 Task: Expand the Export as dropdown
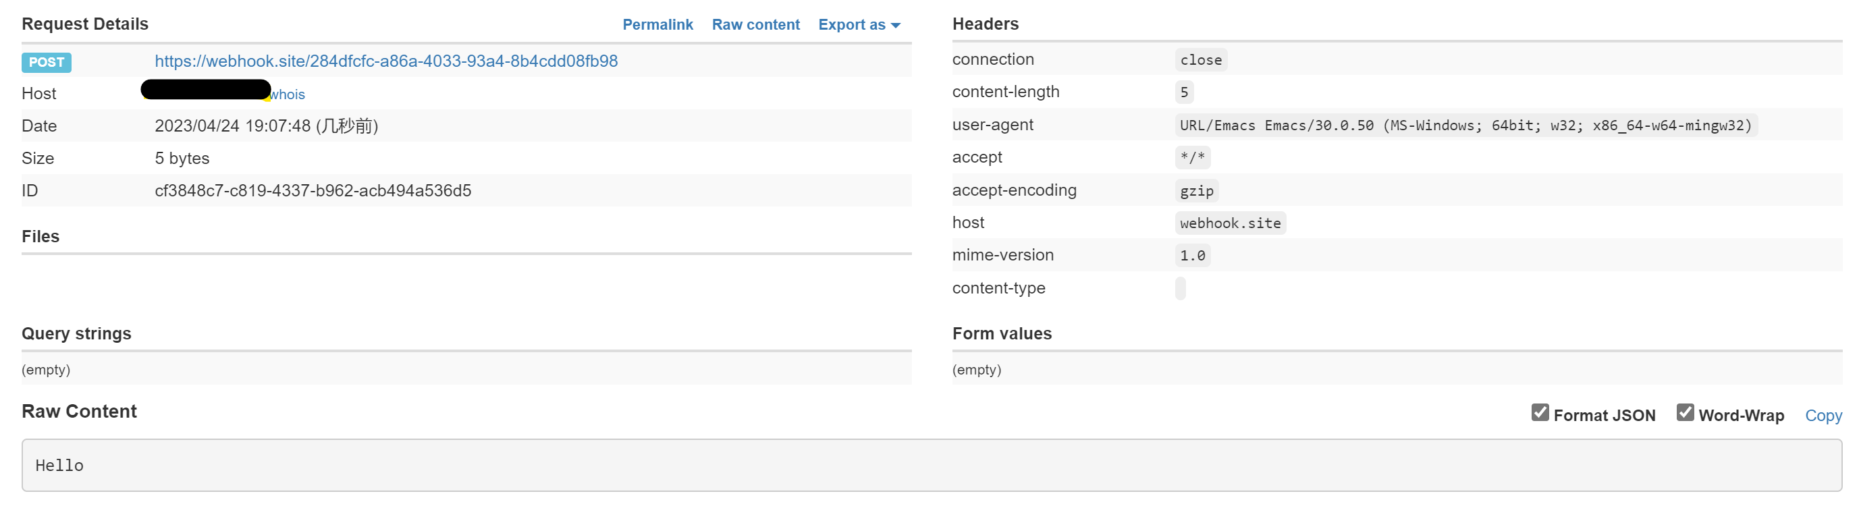(x=858, y=24)
